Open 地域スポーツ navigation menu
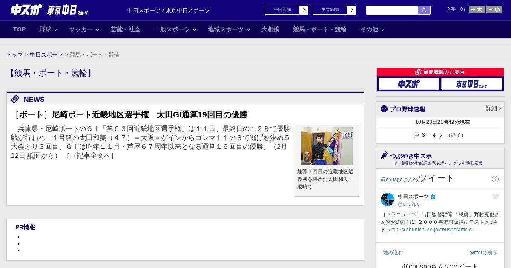 tap(226, 29)
